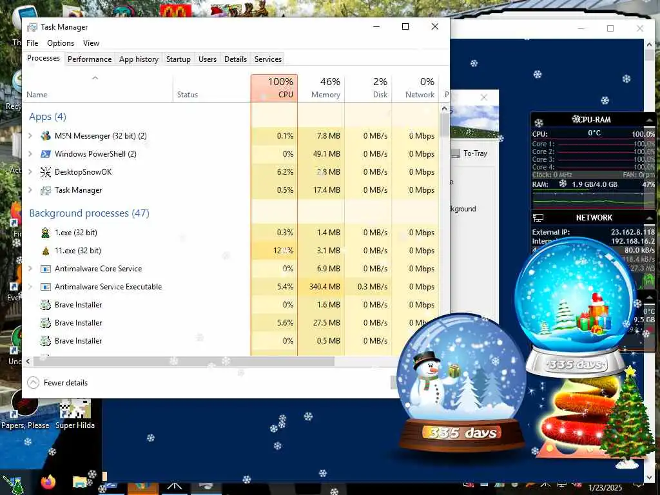Click the Task Manager title bar icon

pos(32,27)
